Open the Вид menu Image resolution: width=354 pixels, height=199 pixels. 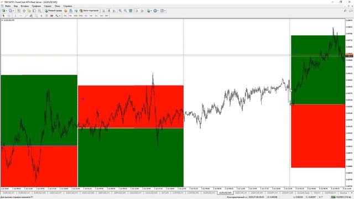pyautogui.click(x=15, y=6)
